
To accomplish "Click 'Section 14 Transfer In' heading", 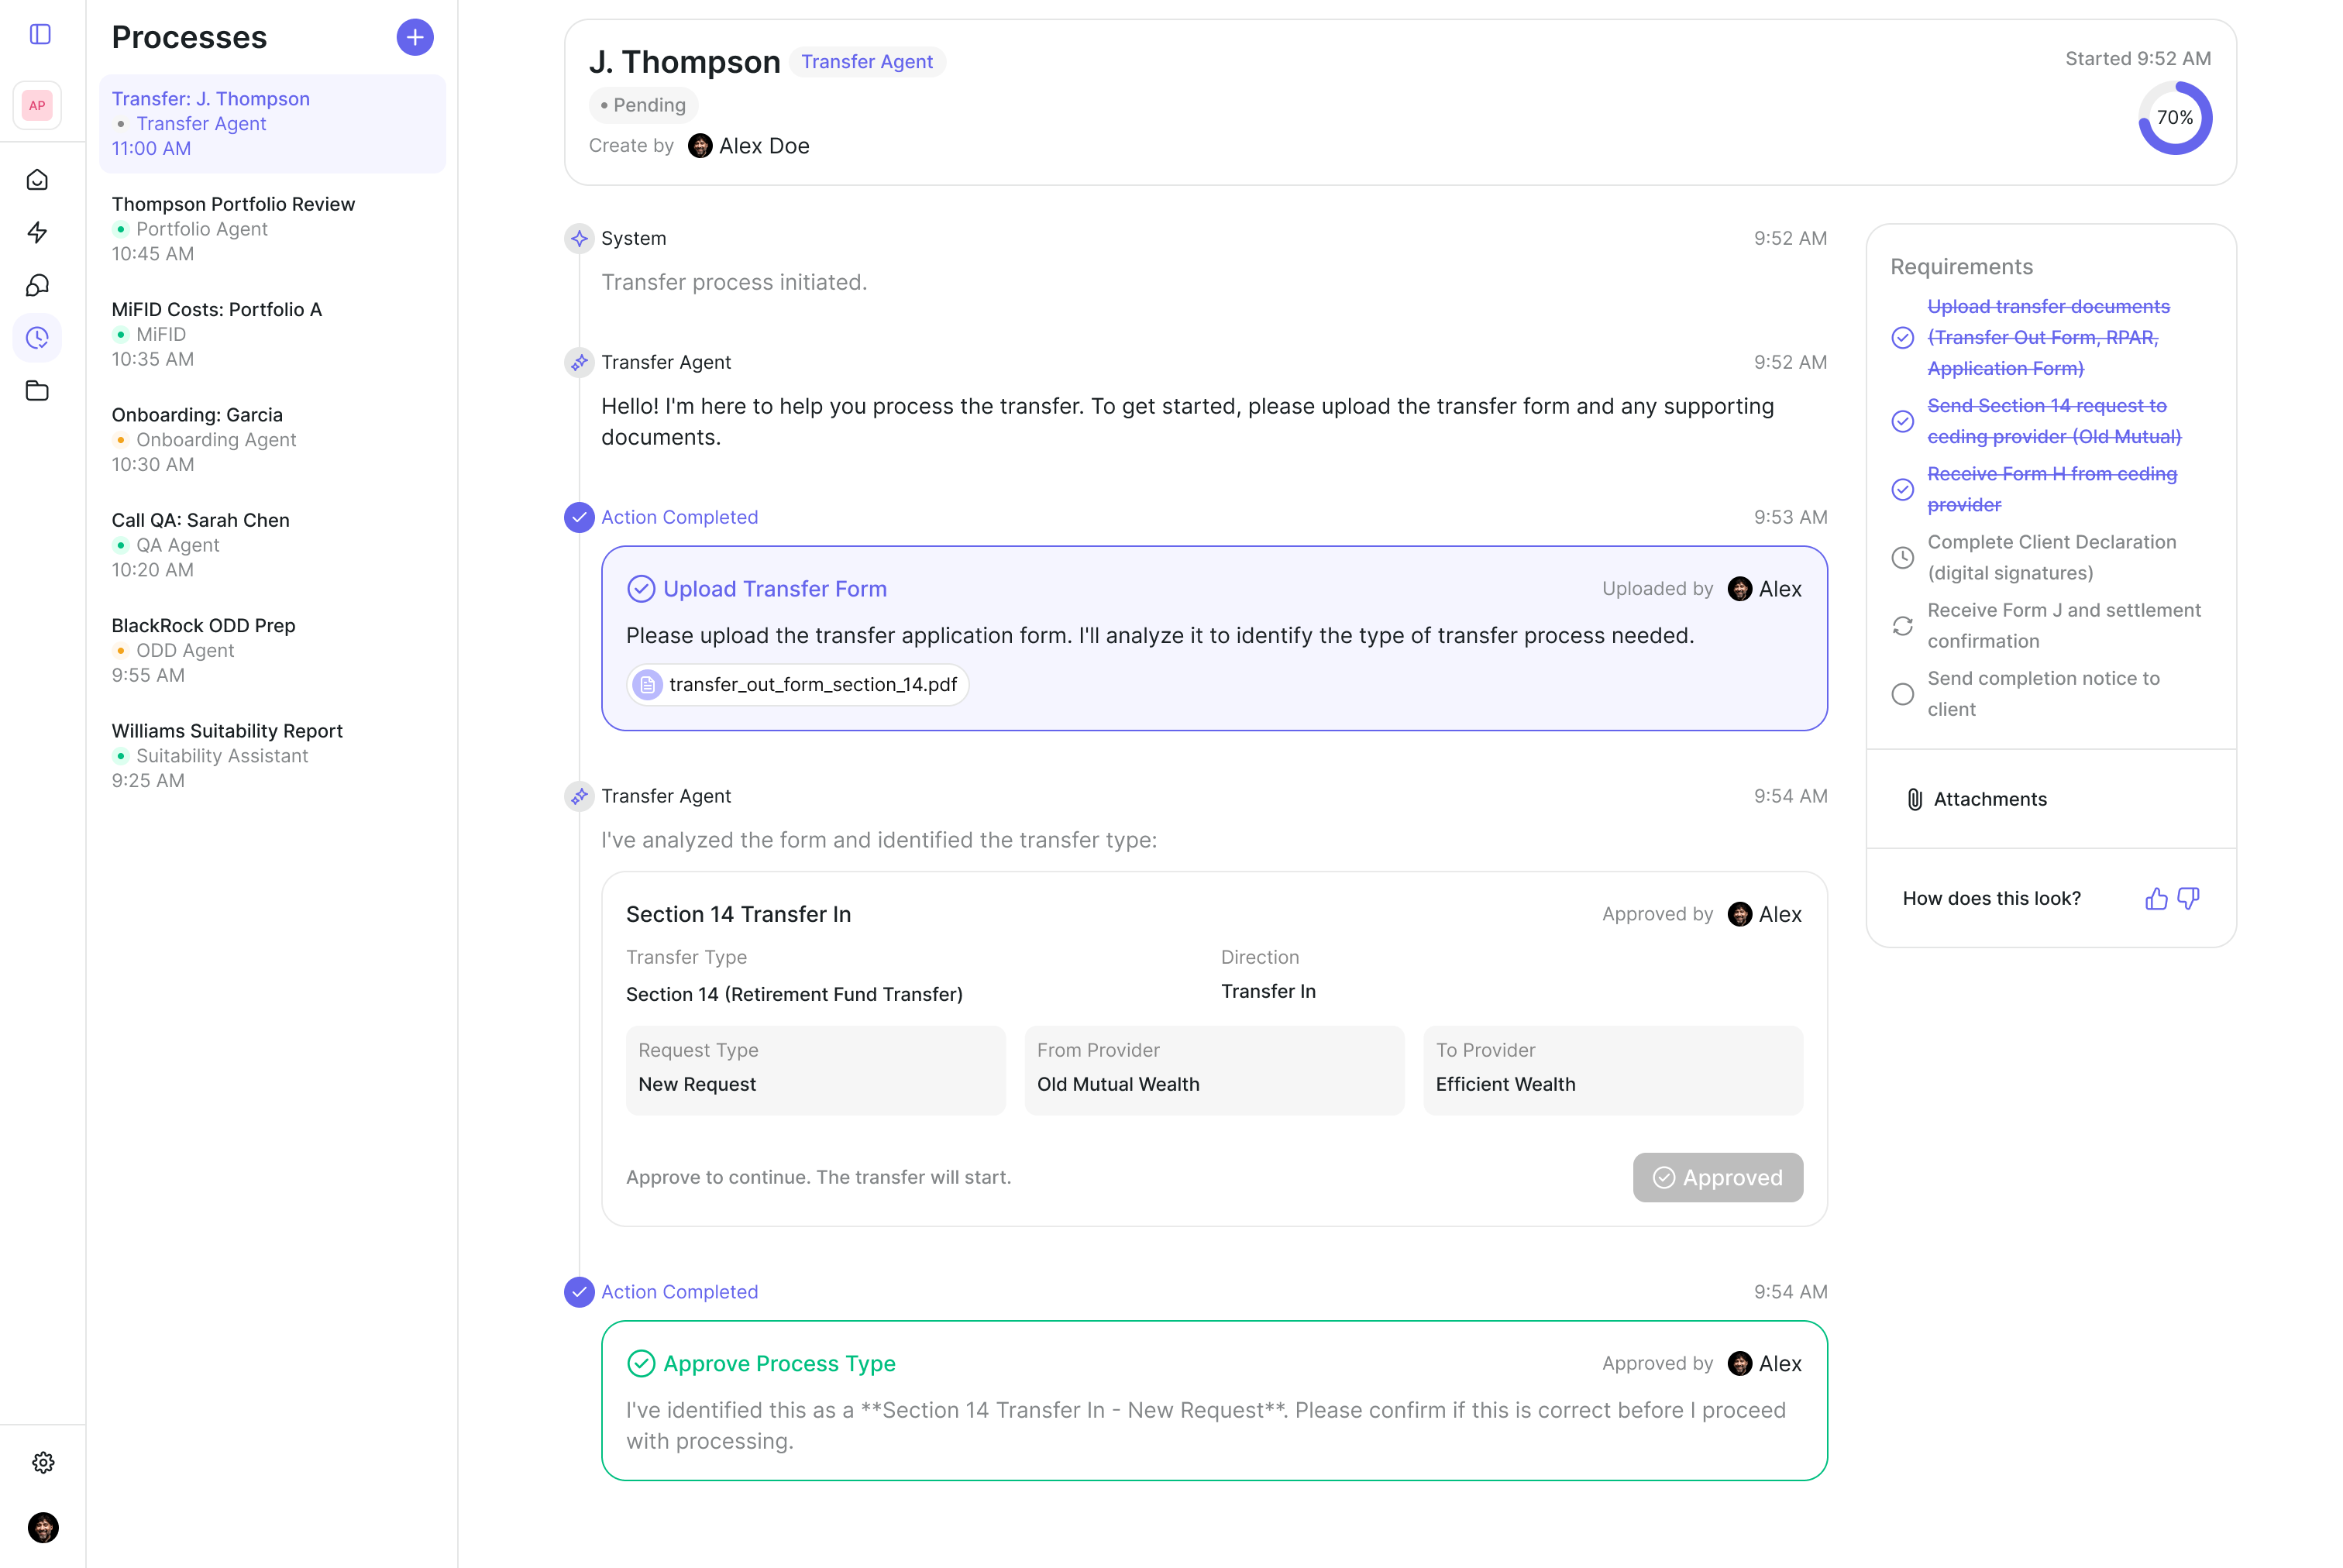I will pos(738,915).
